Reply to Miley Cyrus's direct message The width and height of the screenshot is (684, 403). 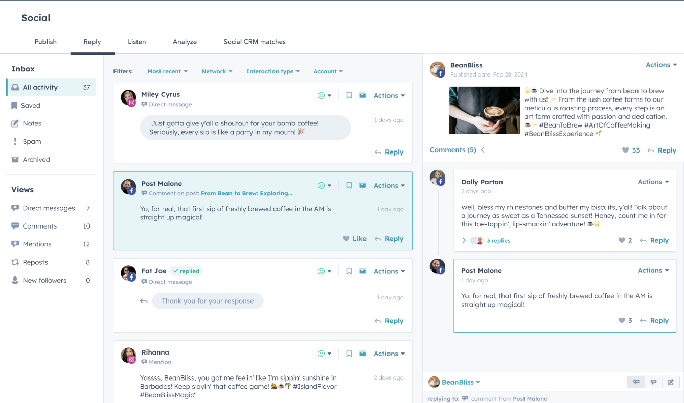389,152
